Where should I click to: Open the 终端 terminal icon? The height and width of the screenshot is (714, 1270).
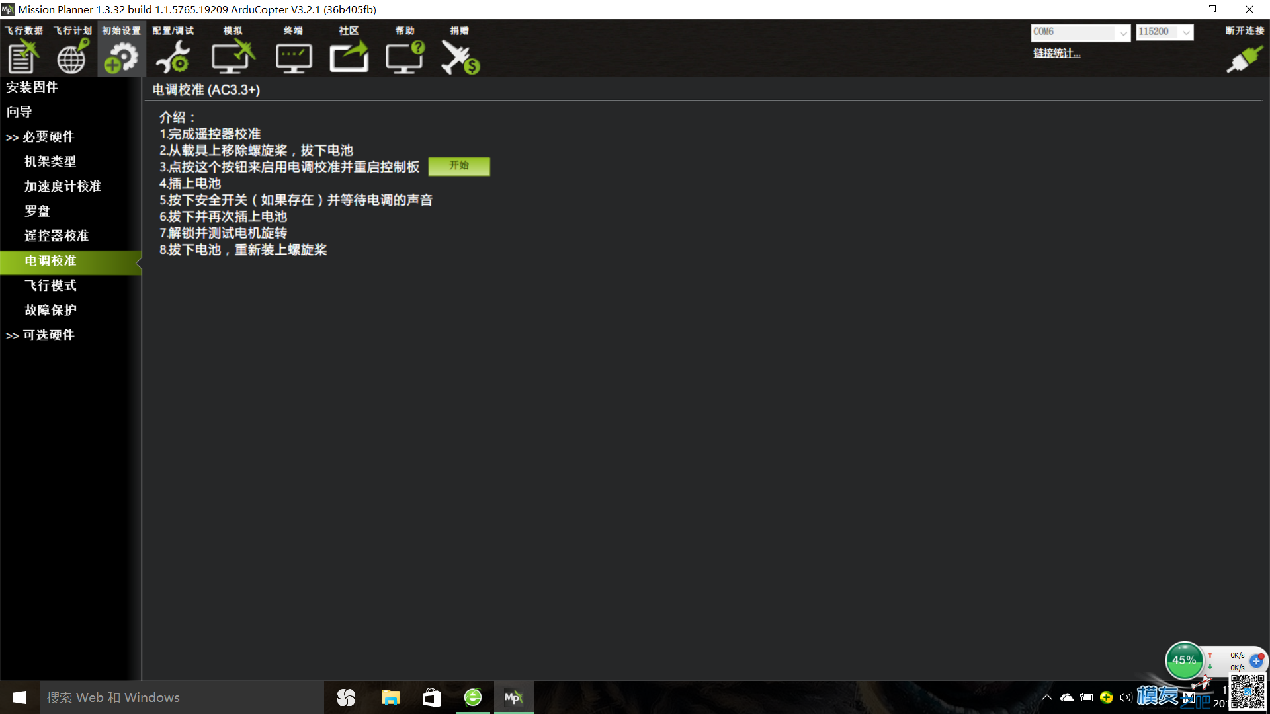tap(293, 58)
